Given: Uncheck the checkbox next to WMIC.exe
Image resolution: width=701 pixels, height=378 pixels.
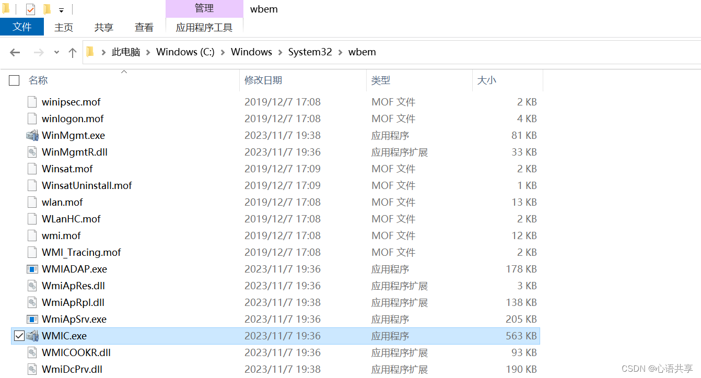Looking at the screenshot, I should pyautogui.click(x=19, y=336).
